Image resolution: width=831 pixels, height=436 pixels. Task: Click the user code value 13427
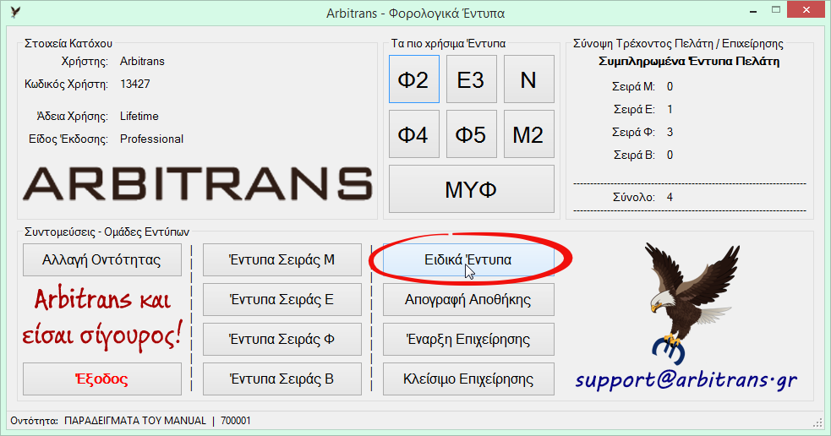[135, 84]
